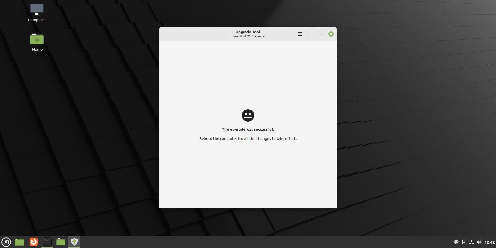Open the Upgrade Tool hamburger menu
Image resolution: width=496 pixels, height=248 pixels.
pyautogui.click(x=300, y=34)
